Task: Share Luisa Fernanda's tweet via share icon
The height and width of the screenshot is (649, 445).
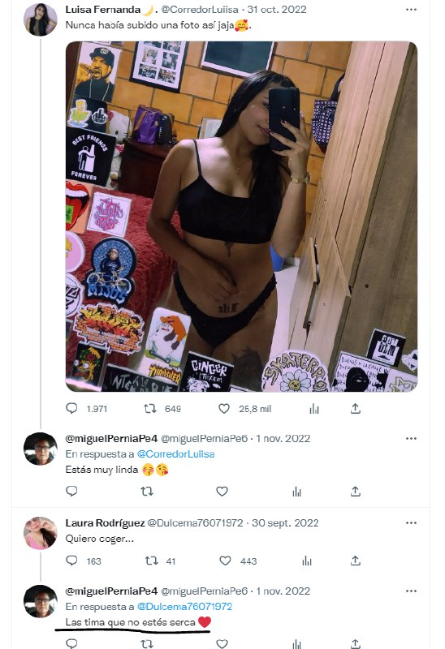Action: coord(356,409)
